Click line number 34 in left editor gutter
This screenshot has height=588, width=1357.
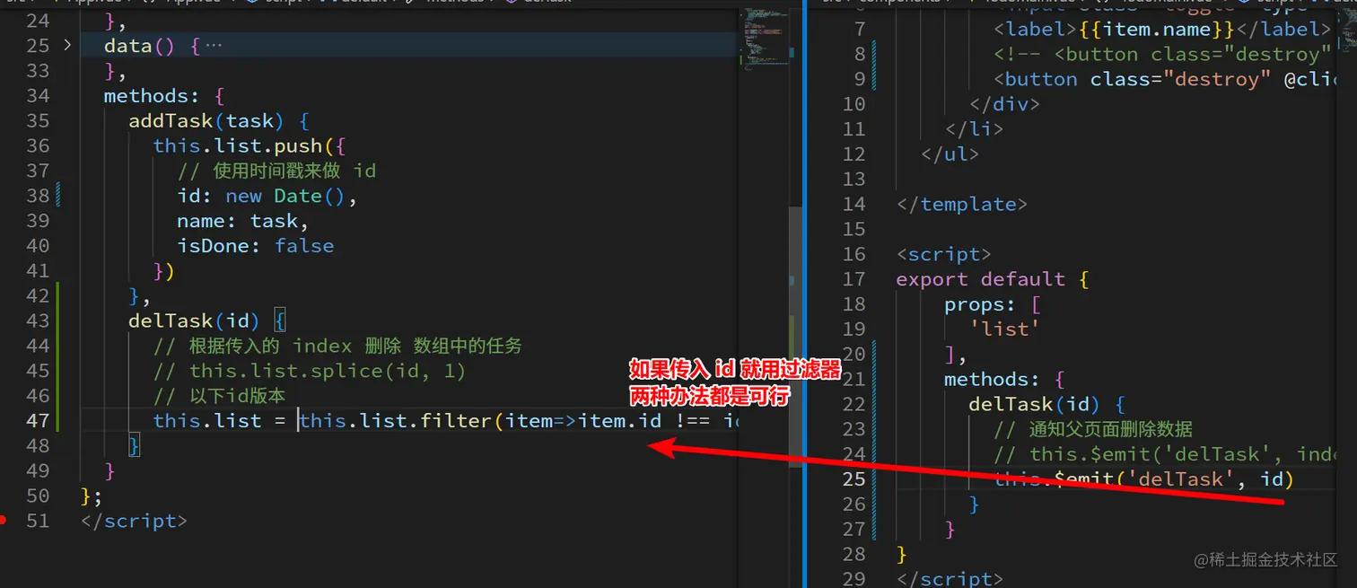point(38,95)
